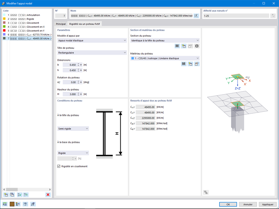The height and width of the screenshot is (209, 279).
Task: Open the arrow menu beside the rotation αZ'
Action: (x=81, y=82)
